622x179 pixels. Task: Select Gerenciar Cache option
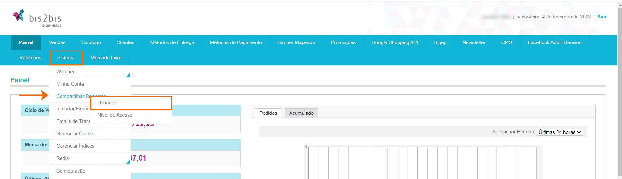(x=74, y=134)
